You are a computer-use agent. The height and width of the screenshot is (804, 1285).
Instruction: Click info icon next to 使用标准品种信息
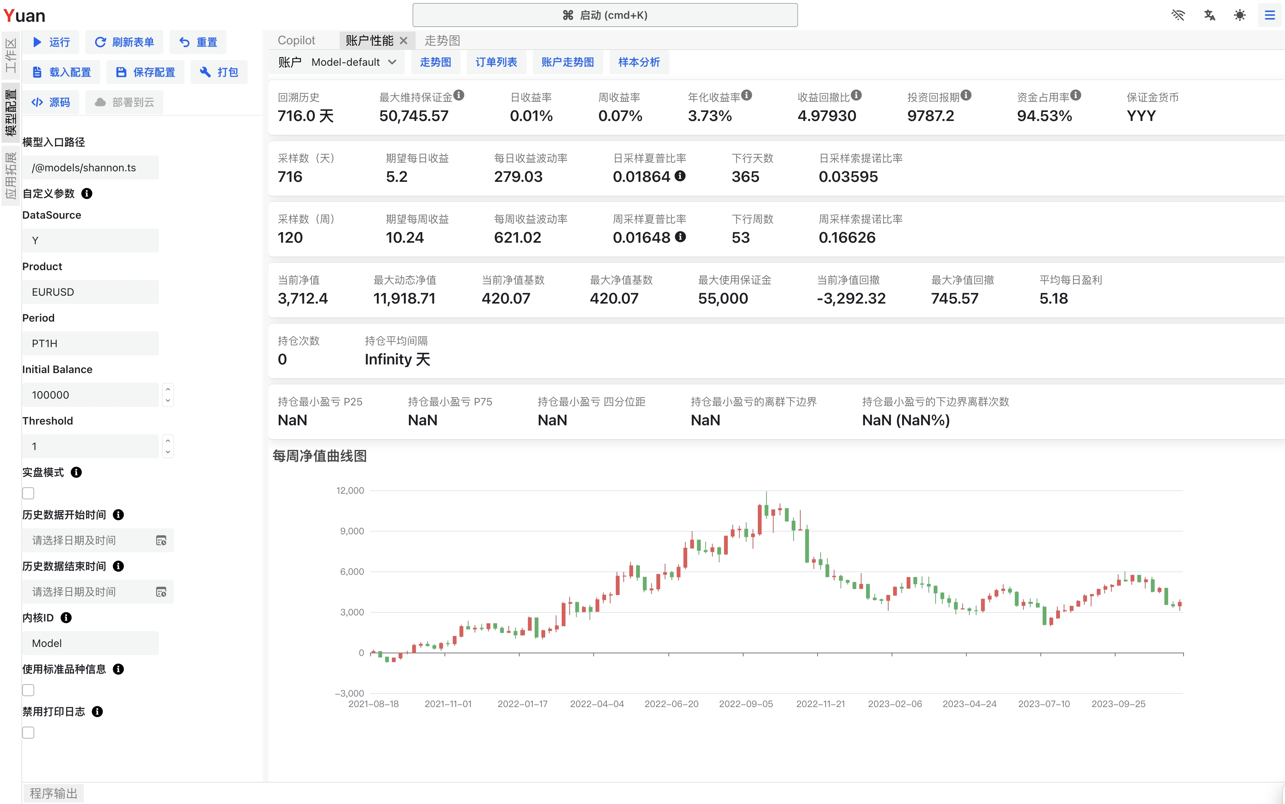pyautogui.click(x=119, y=669)
